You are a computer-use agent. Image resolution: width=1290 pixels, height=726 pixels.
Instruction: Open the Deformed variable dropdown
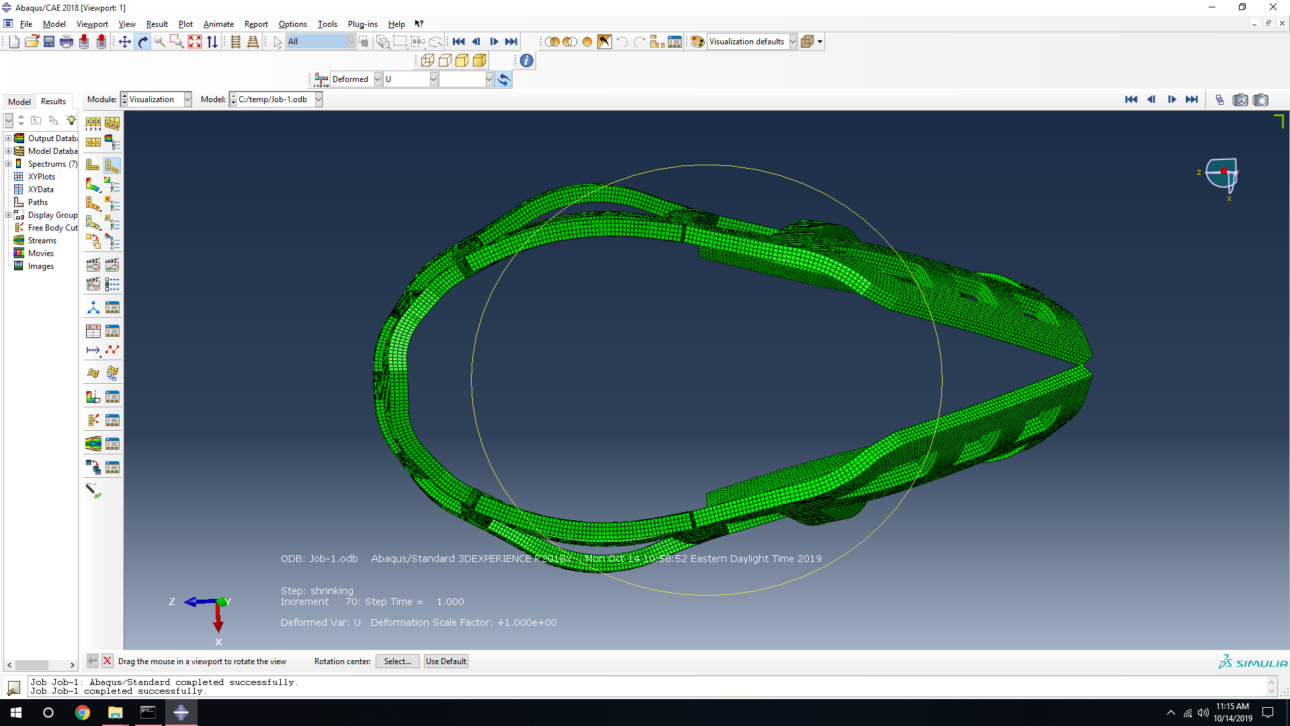(x=378, y=79)
